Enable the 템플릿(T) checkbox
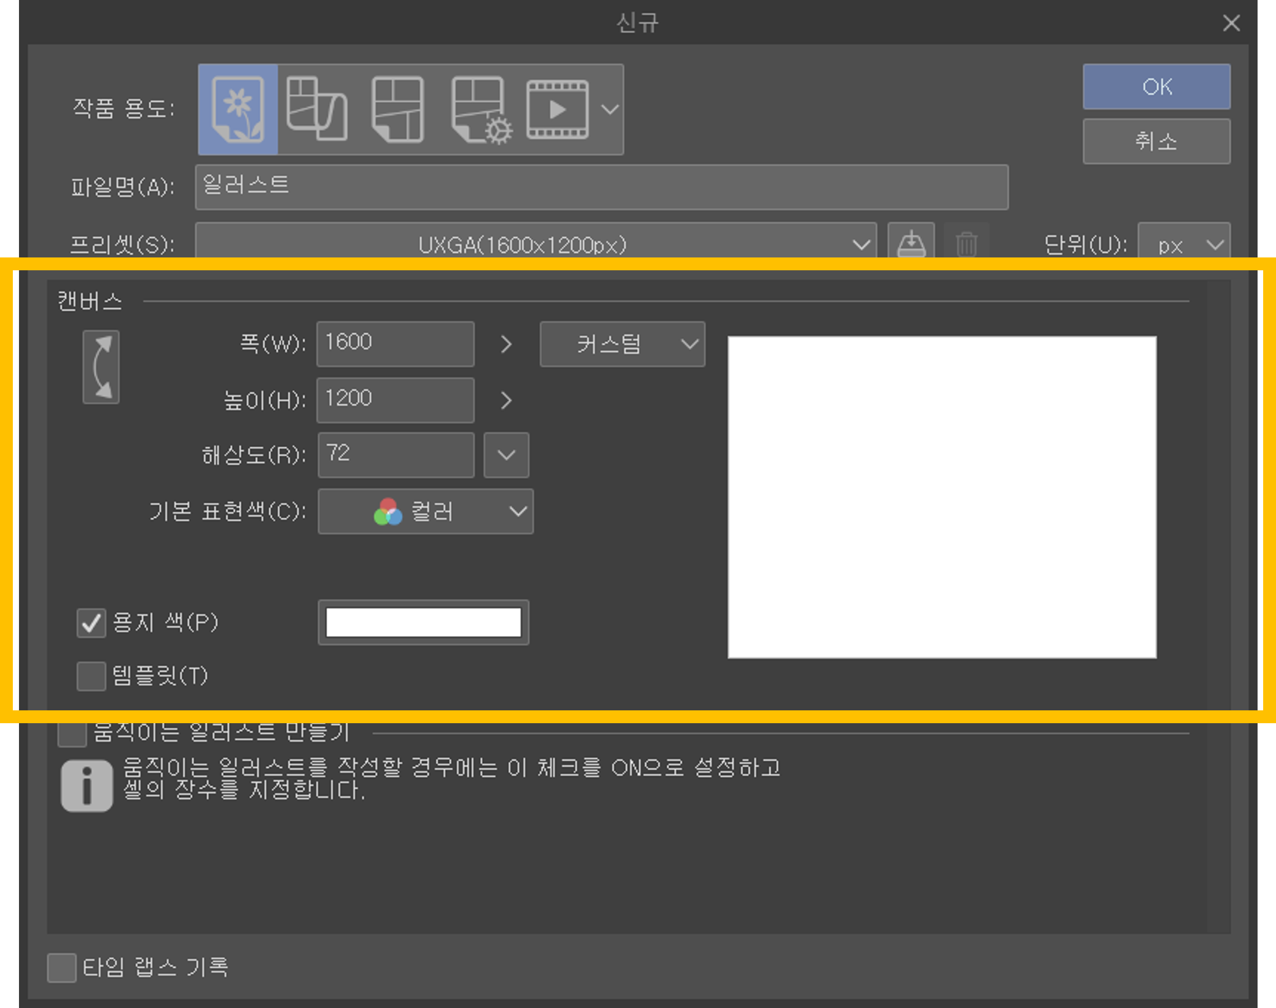 pyautogui.click(x=91, y=676)
